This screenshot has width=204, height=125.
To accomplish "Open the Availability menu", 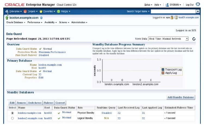I will (x=51, y=22).
